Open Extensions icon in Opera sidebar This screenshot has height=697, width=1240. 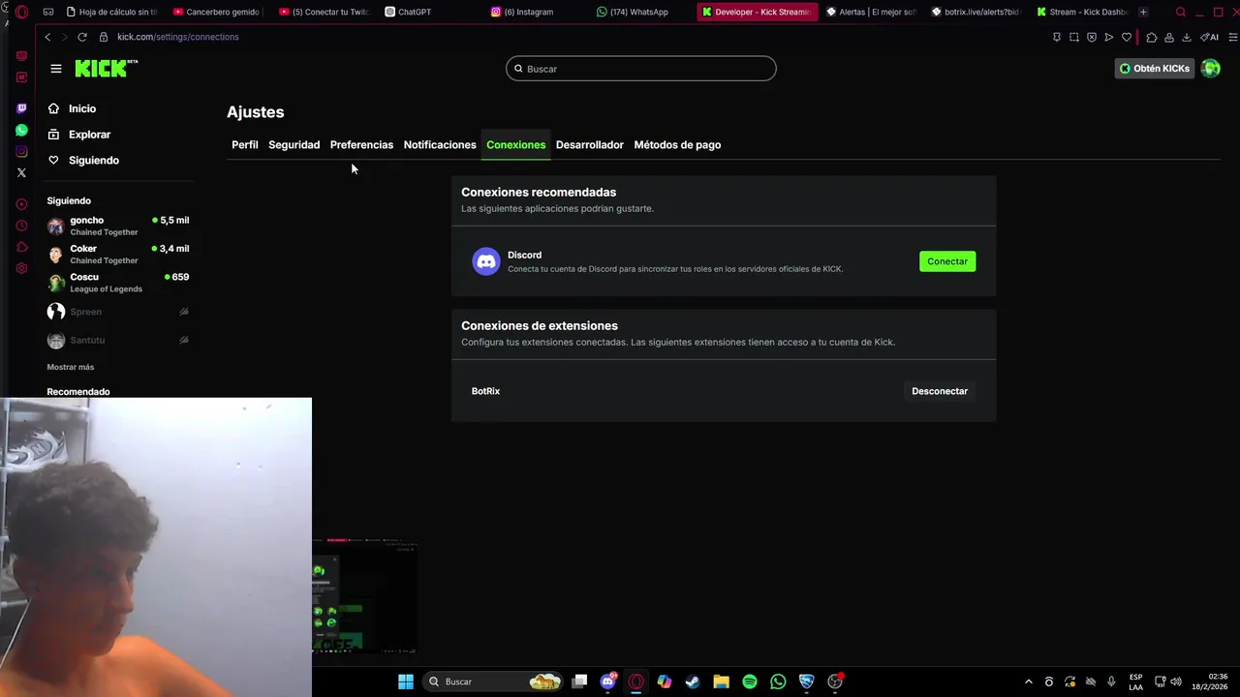21,247
